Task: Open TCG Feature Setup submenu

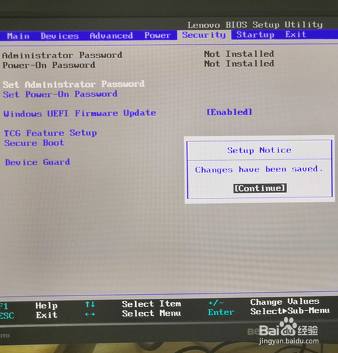Action: point(51,133)
